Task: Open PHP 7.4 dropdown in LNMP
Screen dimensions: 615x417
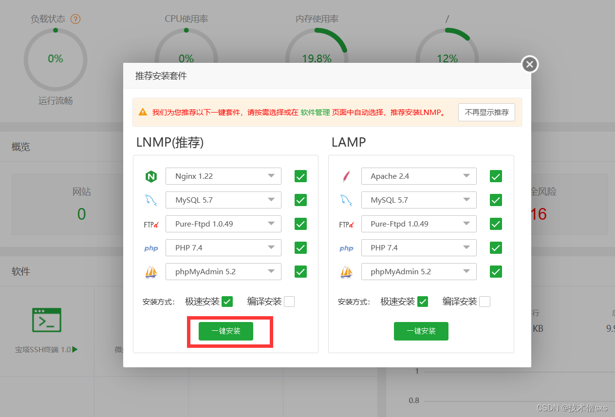Action: pos(224,247)
